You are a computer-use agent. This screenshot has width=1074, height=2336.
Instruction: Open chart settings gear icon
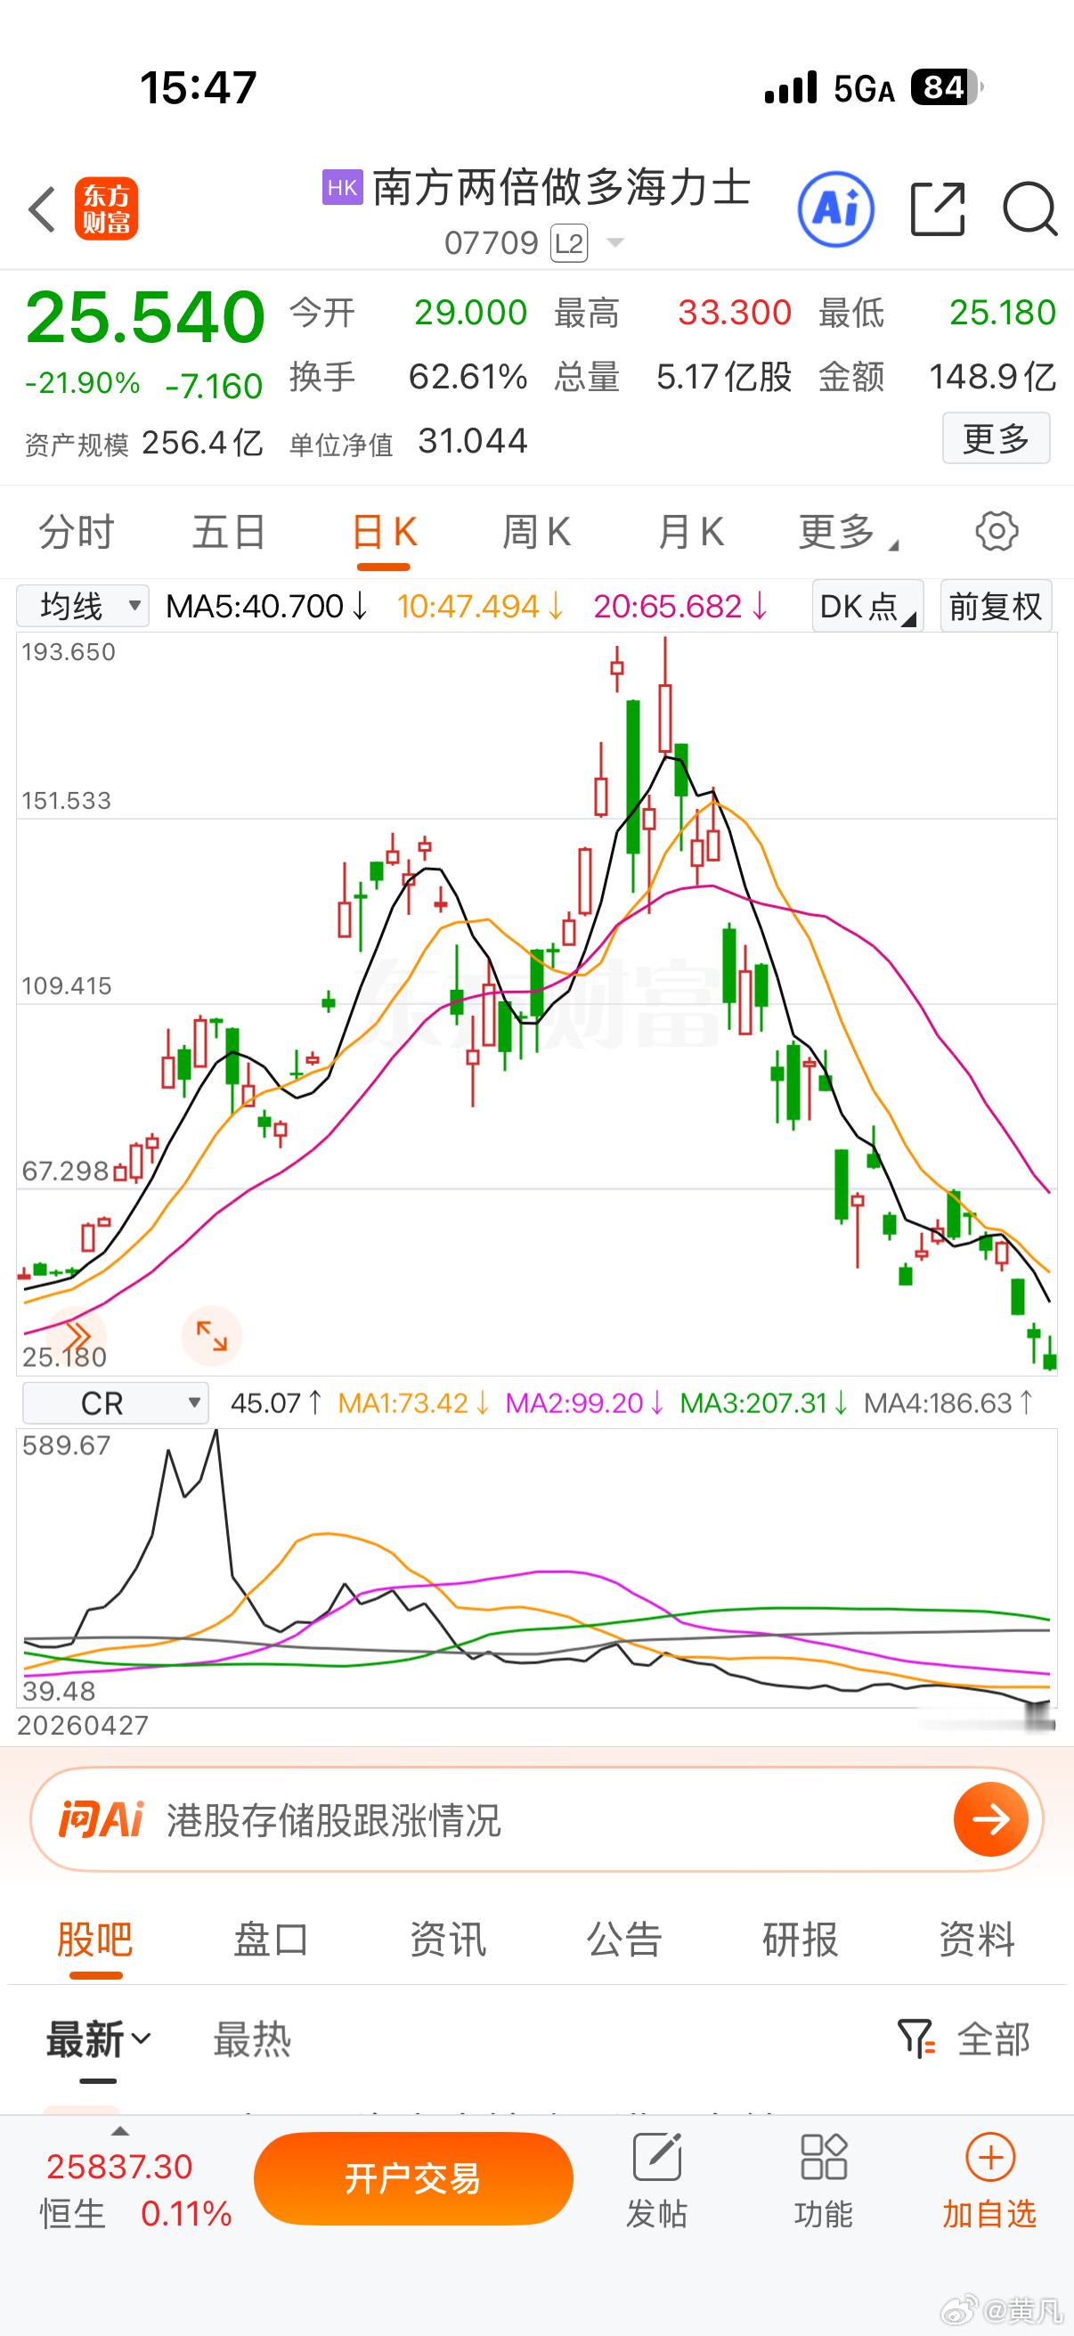point(996,531)
